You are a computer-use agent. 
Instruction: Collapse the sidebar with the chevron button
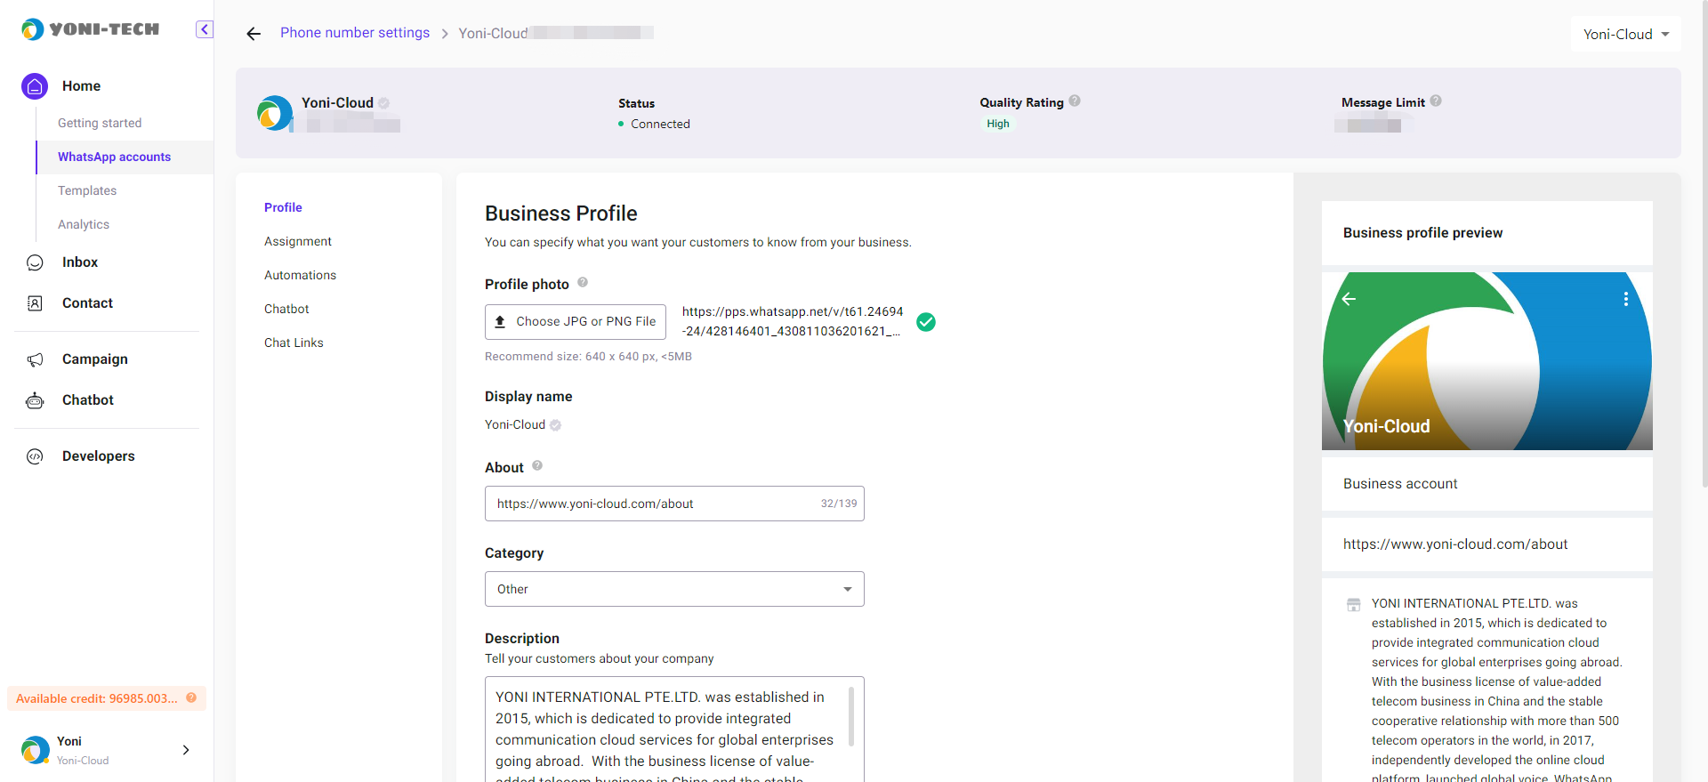(205, 29)
